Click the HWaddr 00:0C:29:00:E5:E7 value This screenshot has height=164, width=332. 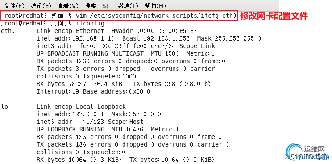coord(154,31)
